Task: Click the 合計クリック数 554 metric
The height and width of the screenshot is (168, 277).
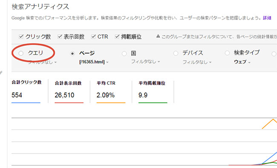Action: click(x=26, y=91)
